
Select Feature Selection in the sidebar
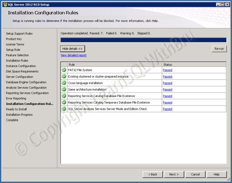click(x=16, y=55)
